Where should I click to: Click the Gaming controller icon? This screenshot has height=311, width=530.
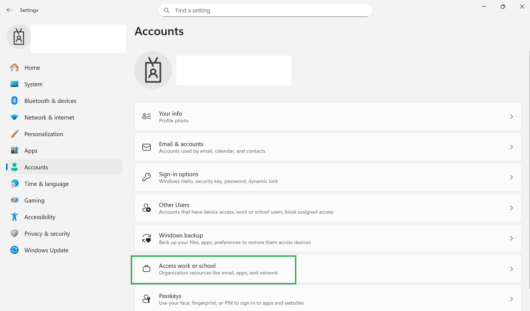click(14, 200)
